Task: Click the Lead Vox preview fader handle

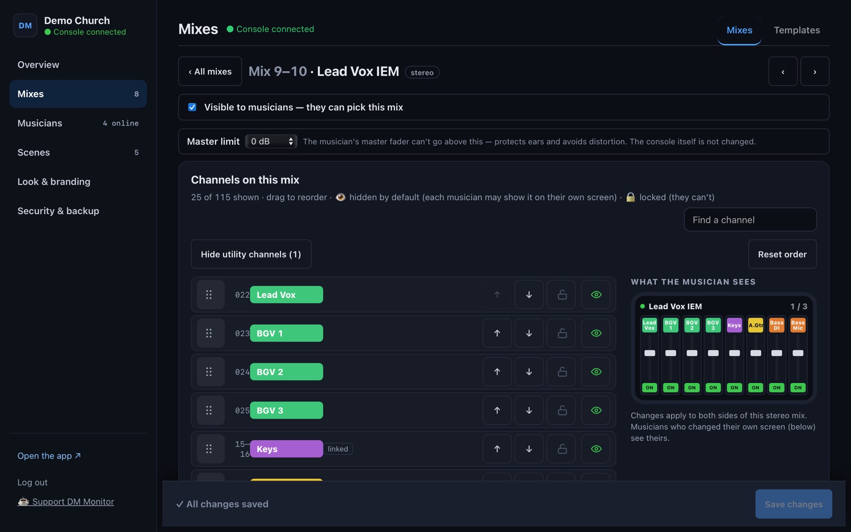Action: tap(649, 353)
